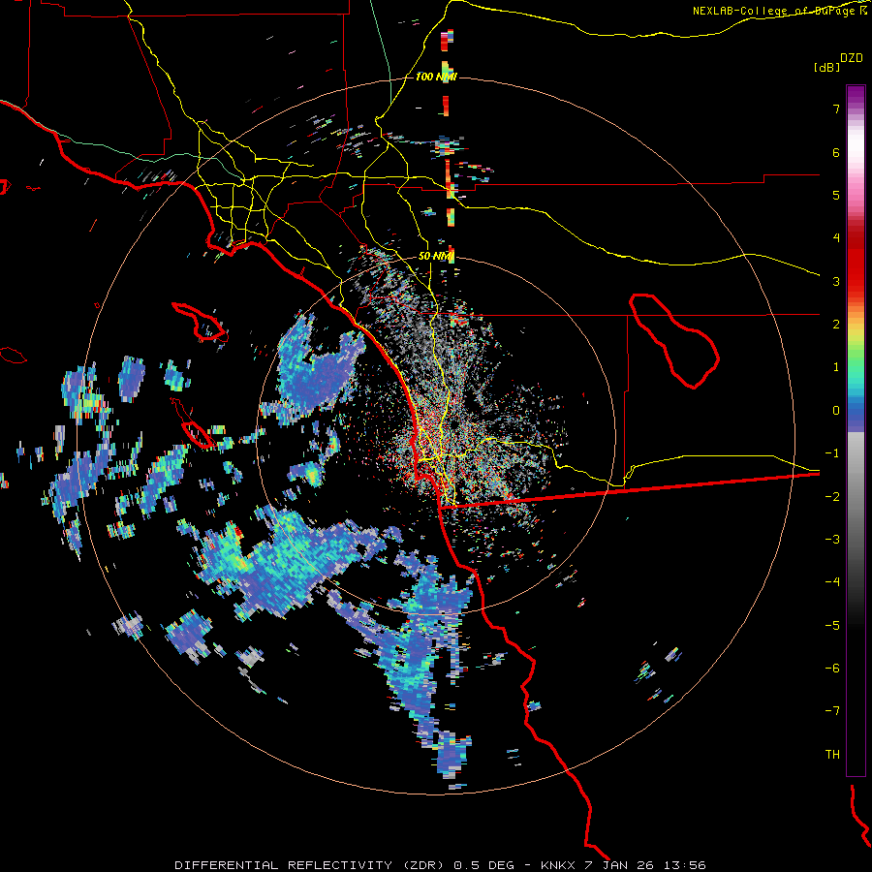Click the TH threshold label on the legend
872x872 pixels.
[x=832, y=755]
